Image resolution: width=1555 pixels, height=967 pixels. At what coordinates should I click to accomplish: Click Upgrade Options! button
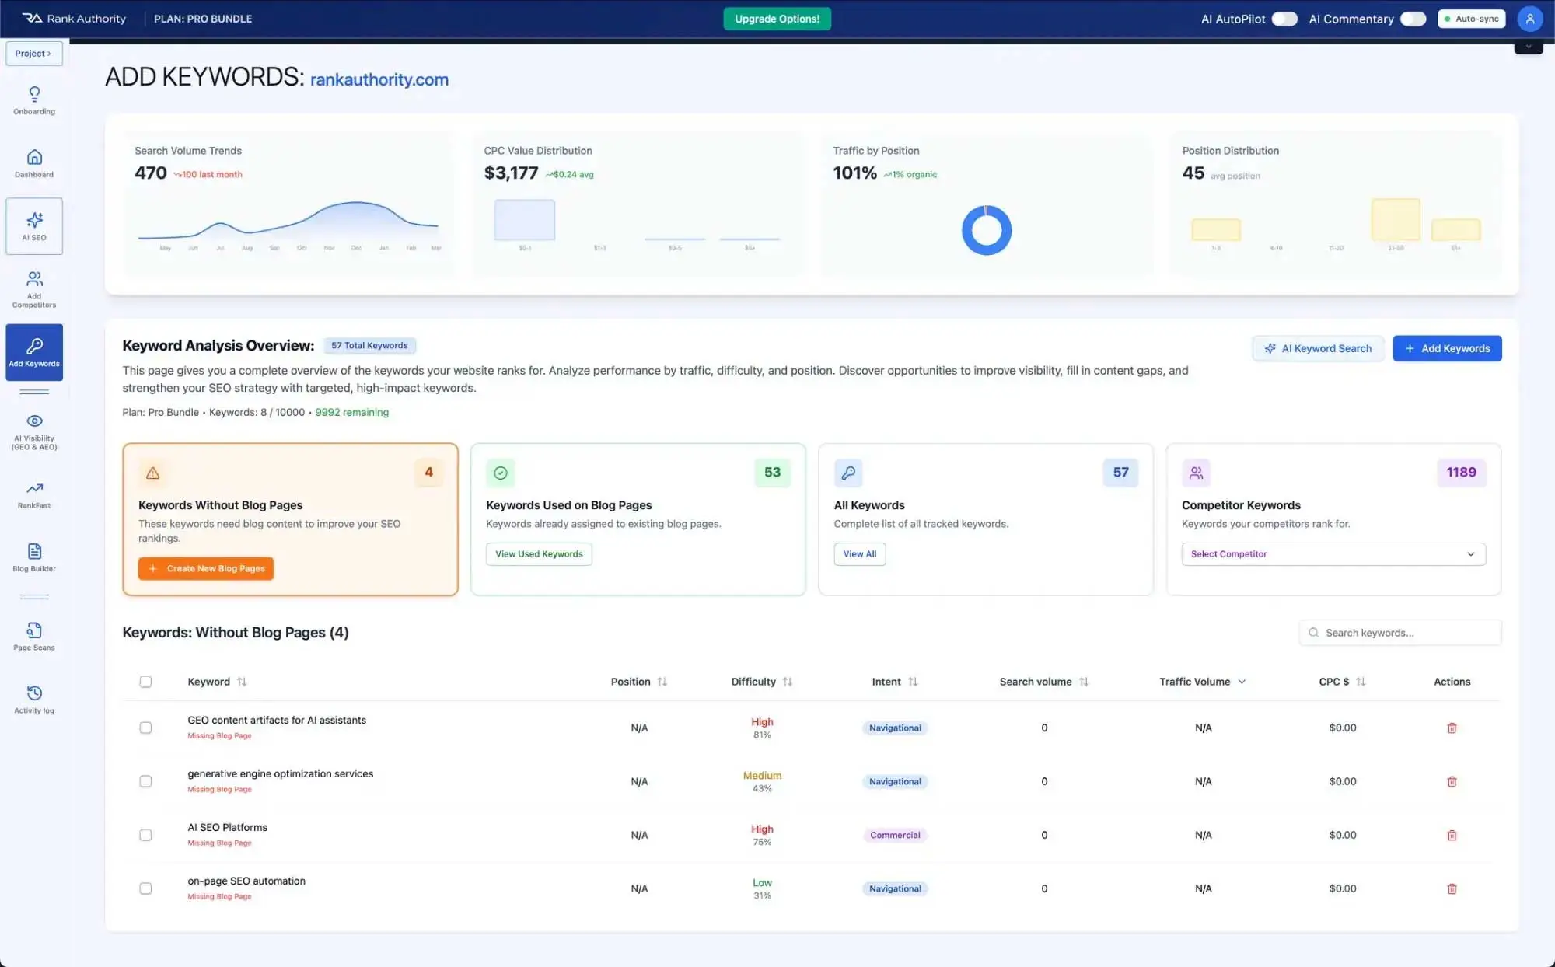coord(777,19)
